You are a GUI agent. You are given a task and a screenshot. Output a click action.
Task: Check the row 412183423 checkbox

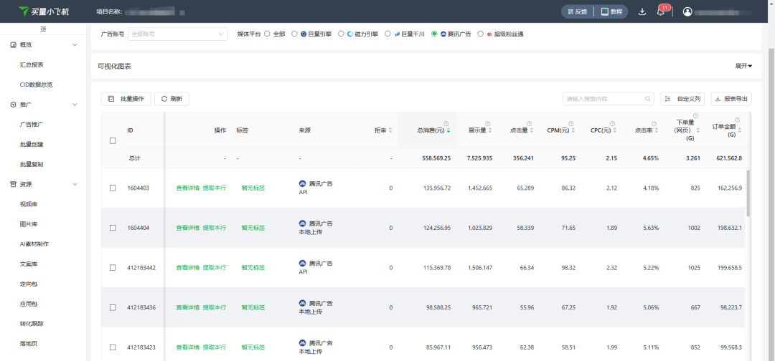[x=113, y=347]
